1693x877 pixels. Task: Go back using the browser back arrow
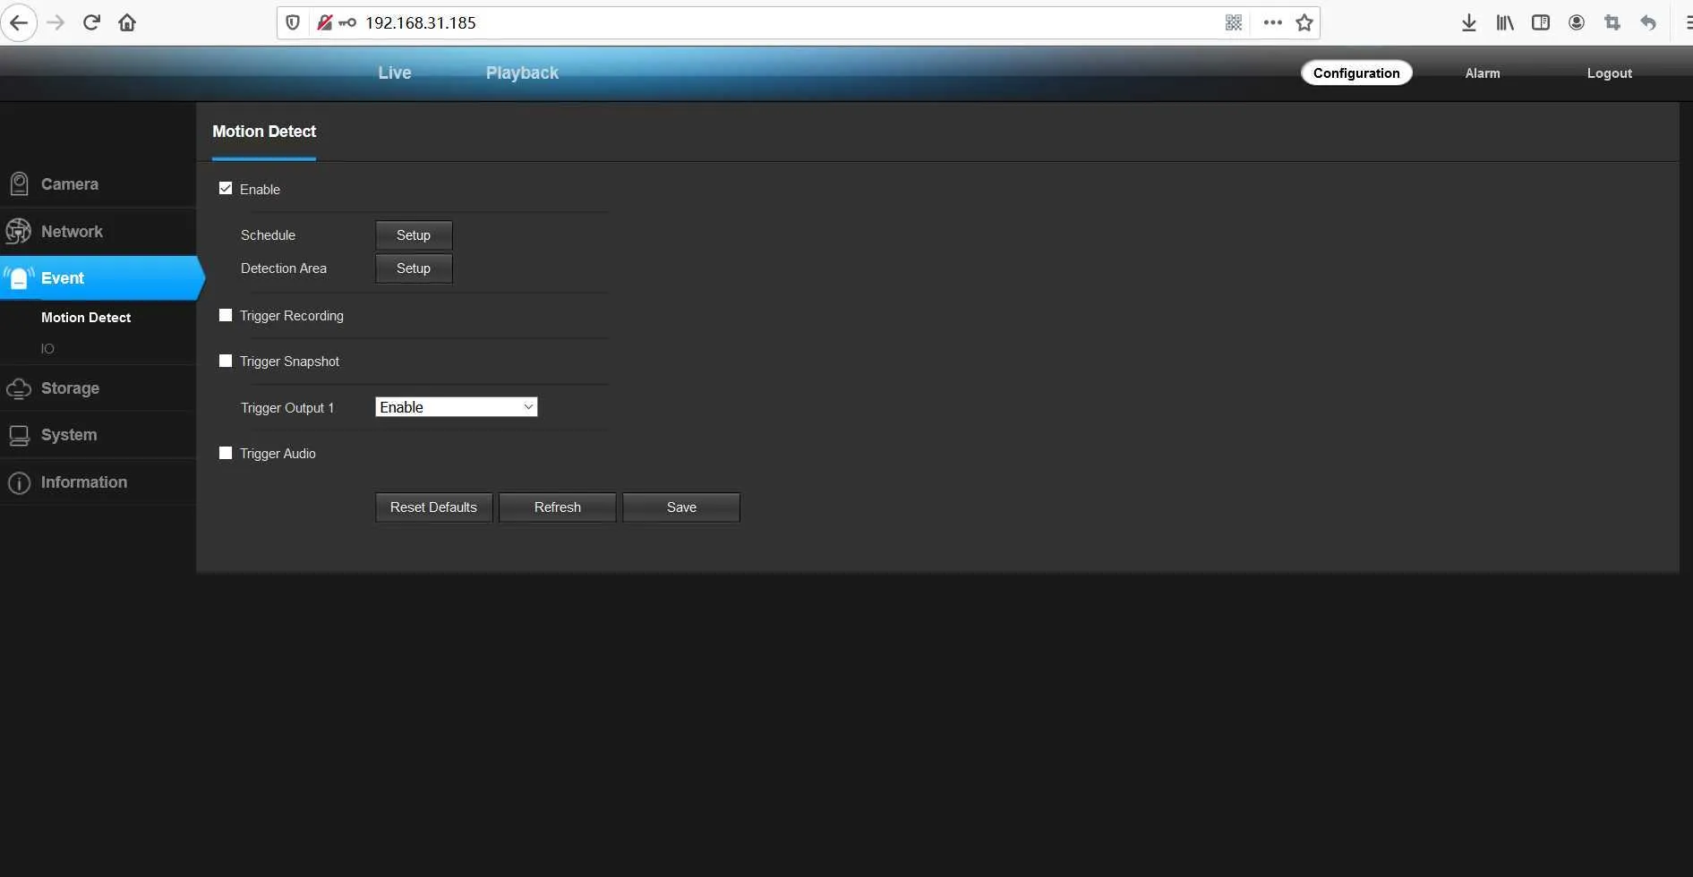[19, 22]
